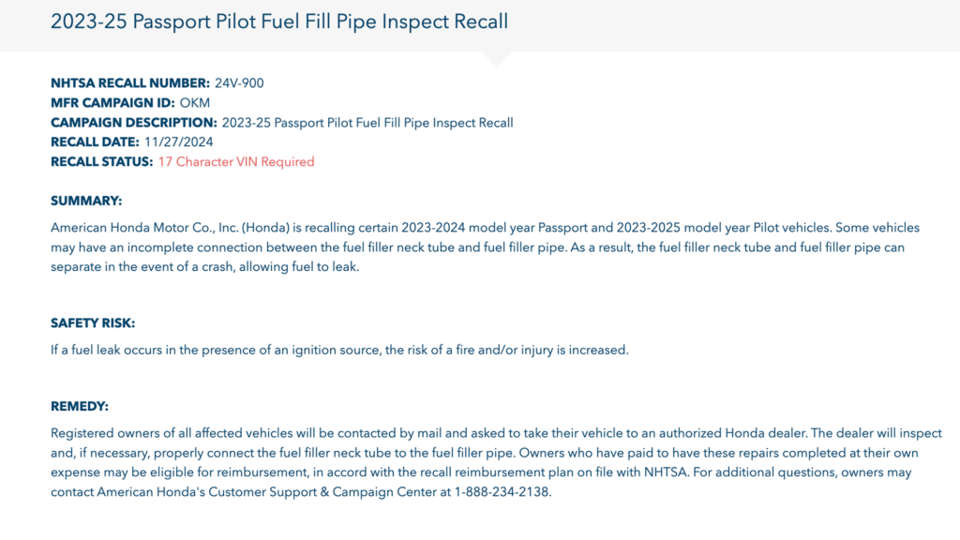Click the NHTSA RECALL NUMBER label

point(130,83)
